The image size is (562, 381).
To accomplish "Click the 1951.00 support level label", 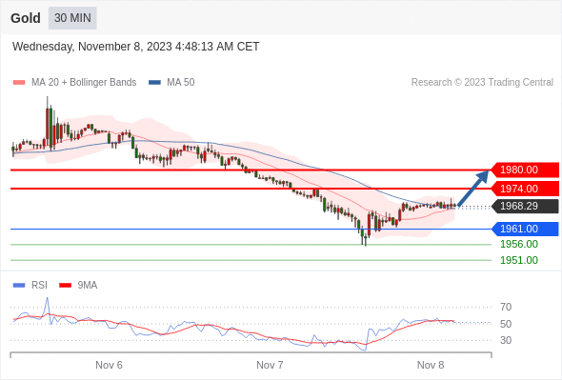I will (519, 260).
